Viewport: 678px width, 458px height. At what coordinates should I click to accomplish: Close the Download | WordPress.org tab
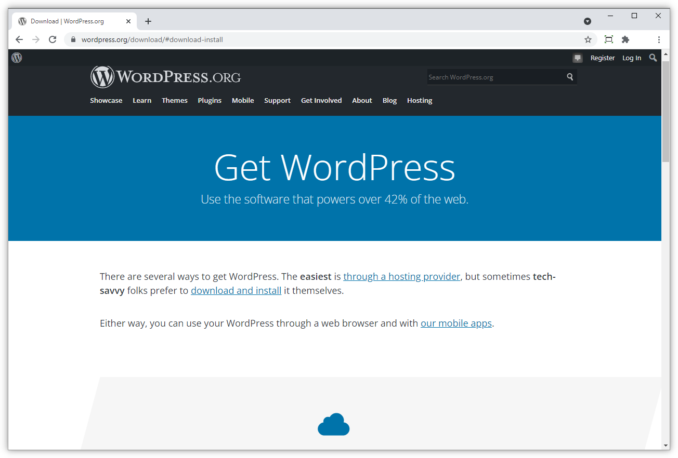[129, 21]
